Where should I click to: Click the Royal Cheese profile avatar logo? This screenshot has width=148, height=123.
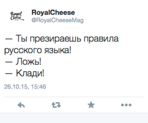click(17, 16)
